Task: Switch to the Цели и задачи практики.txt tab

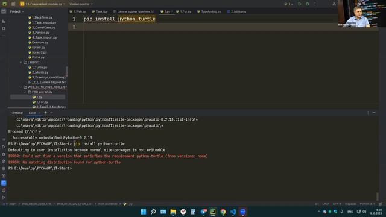Action: click(134, 11)
